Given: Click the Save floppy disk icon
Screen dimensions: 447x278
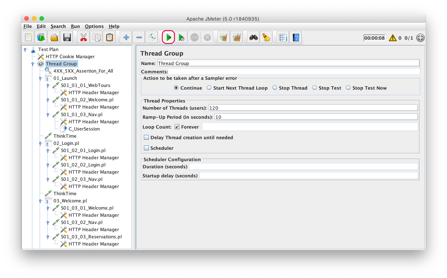Looking at the screenshot, I should coord(67,37).
